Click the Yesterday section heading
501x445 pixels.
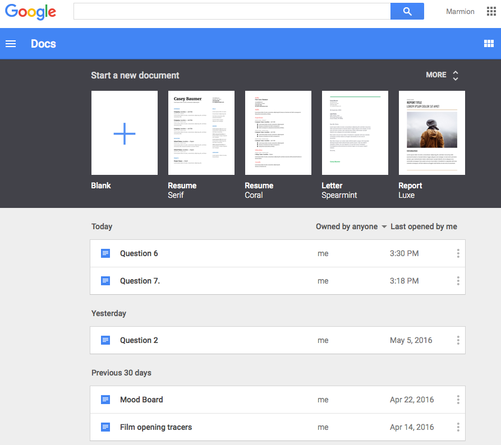pos(109,313)
